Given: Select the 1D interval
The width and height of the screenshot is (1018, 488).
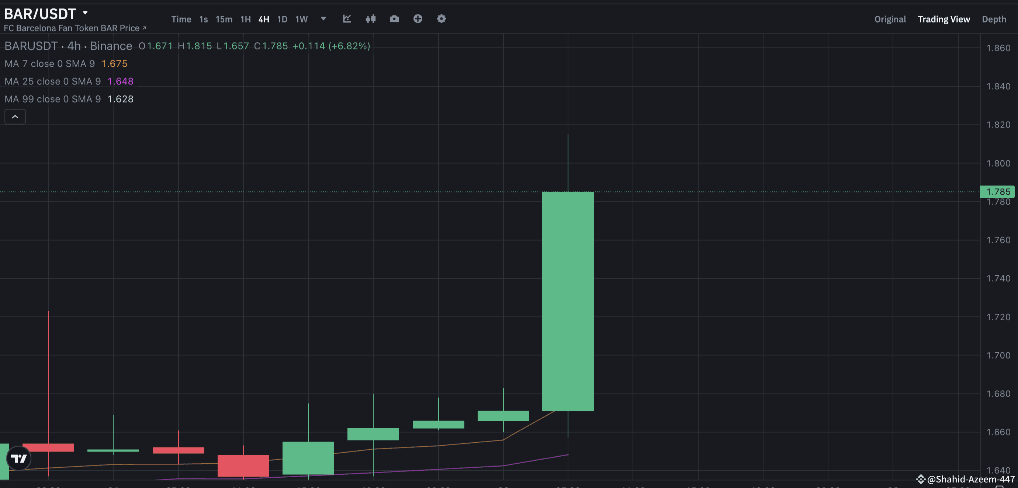Looking at the screenshot, I should pos(282,19).
